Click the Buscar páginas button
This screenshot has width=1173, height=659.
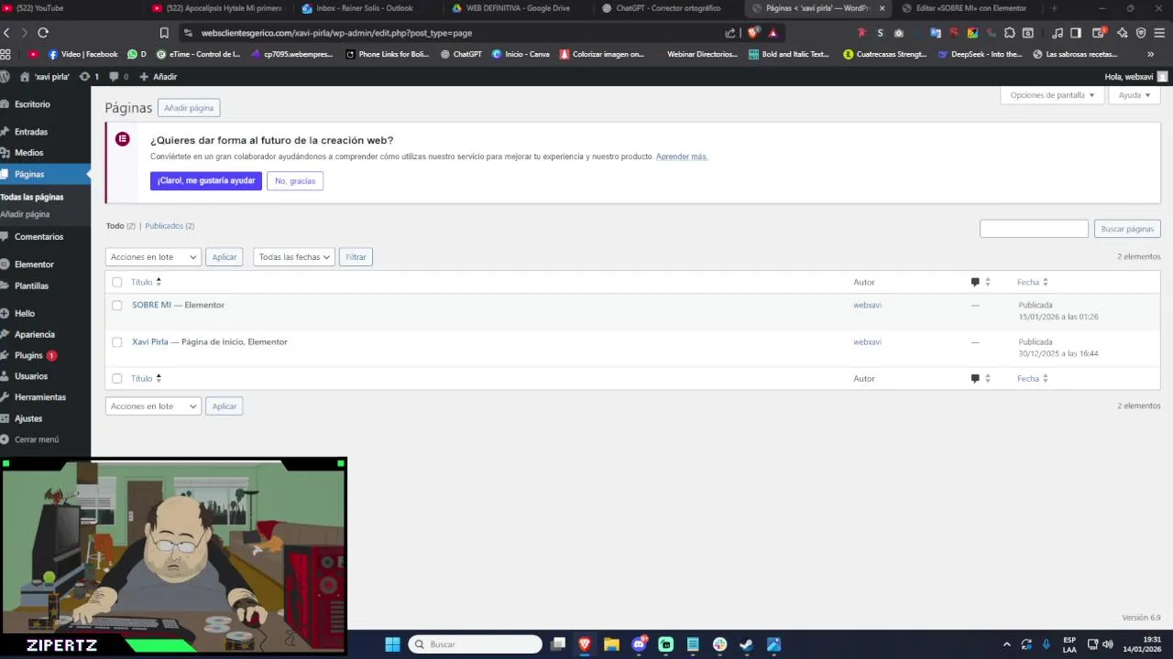click(1127, 229)
